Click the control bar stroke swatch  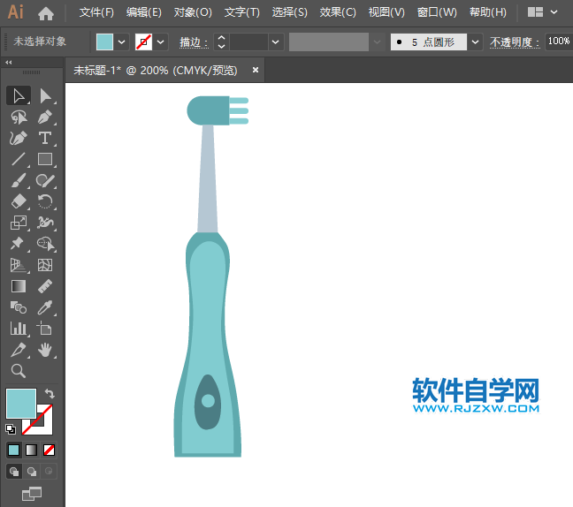tap(143, 42)
